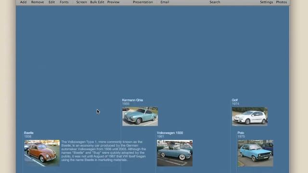308x173 pixels.
Task: Click the Beetle description paragraph
Action: [x=103, y=151]
